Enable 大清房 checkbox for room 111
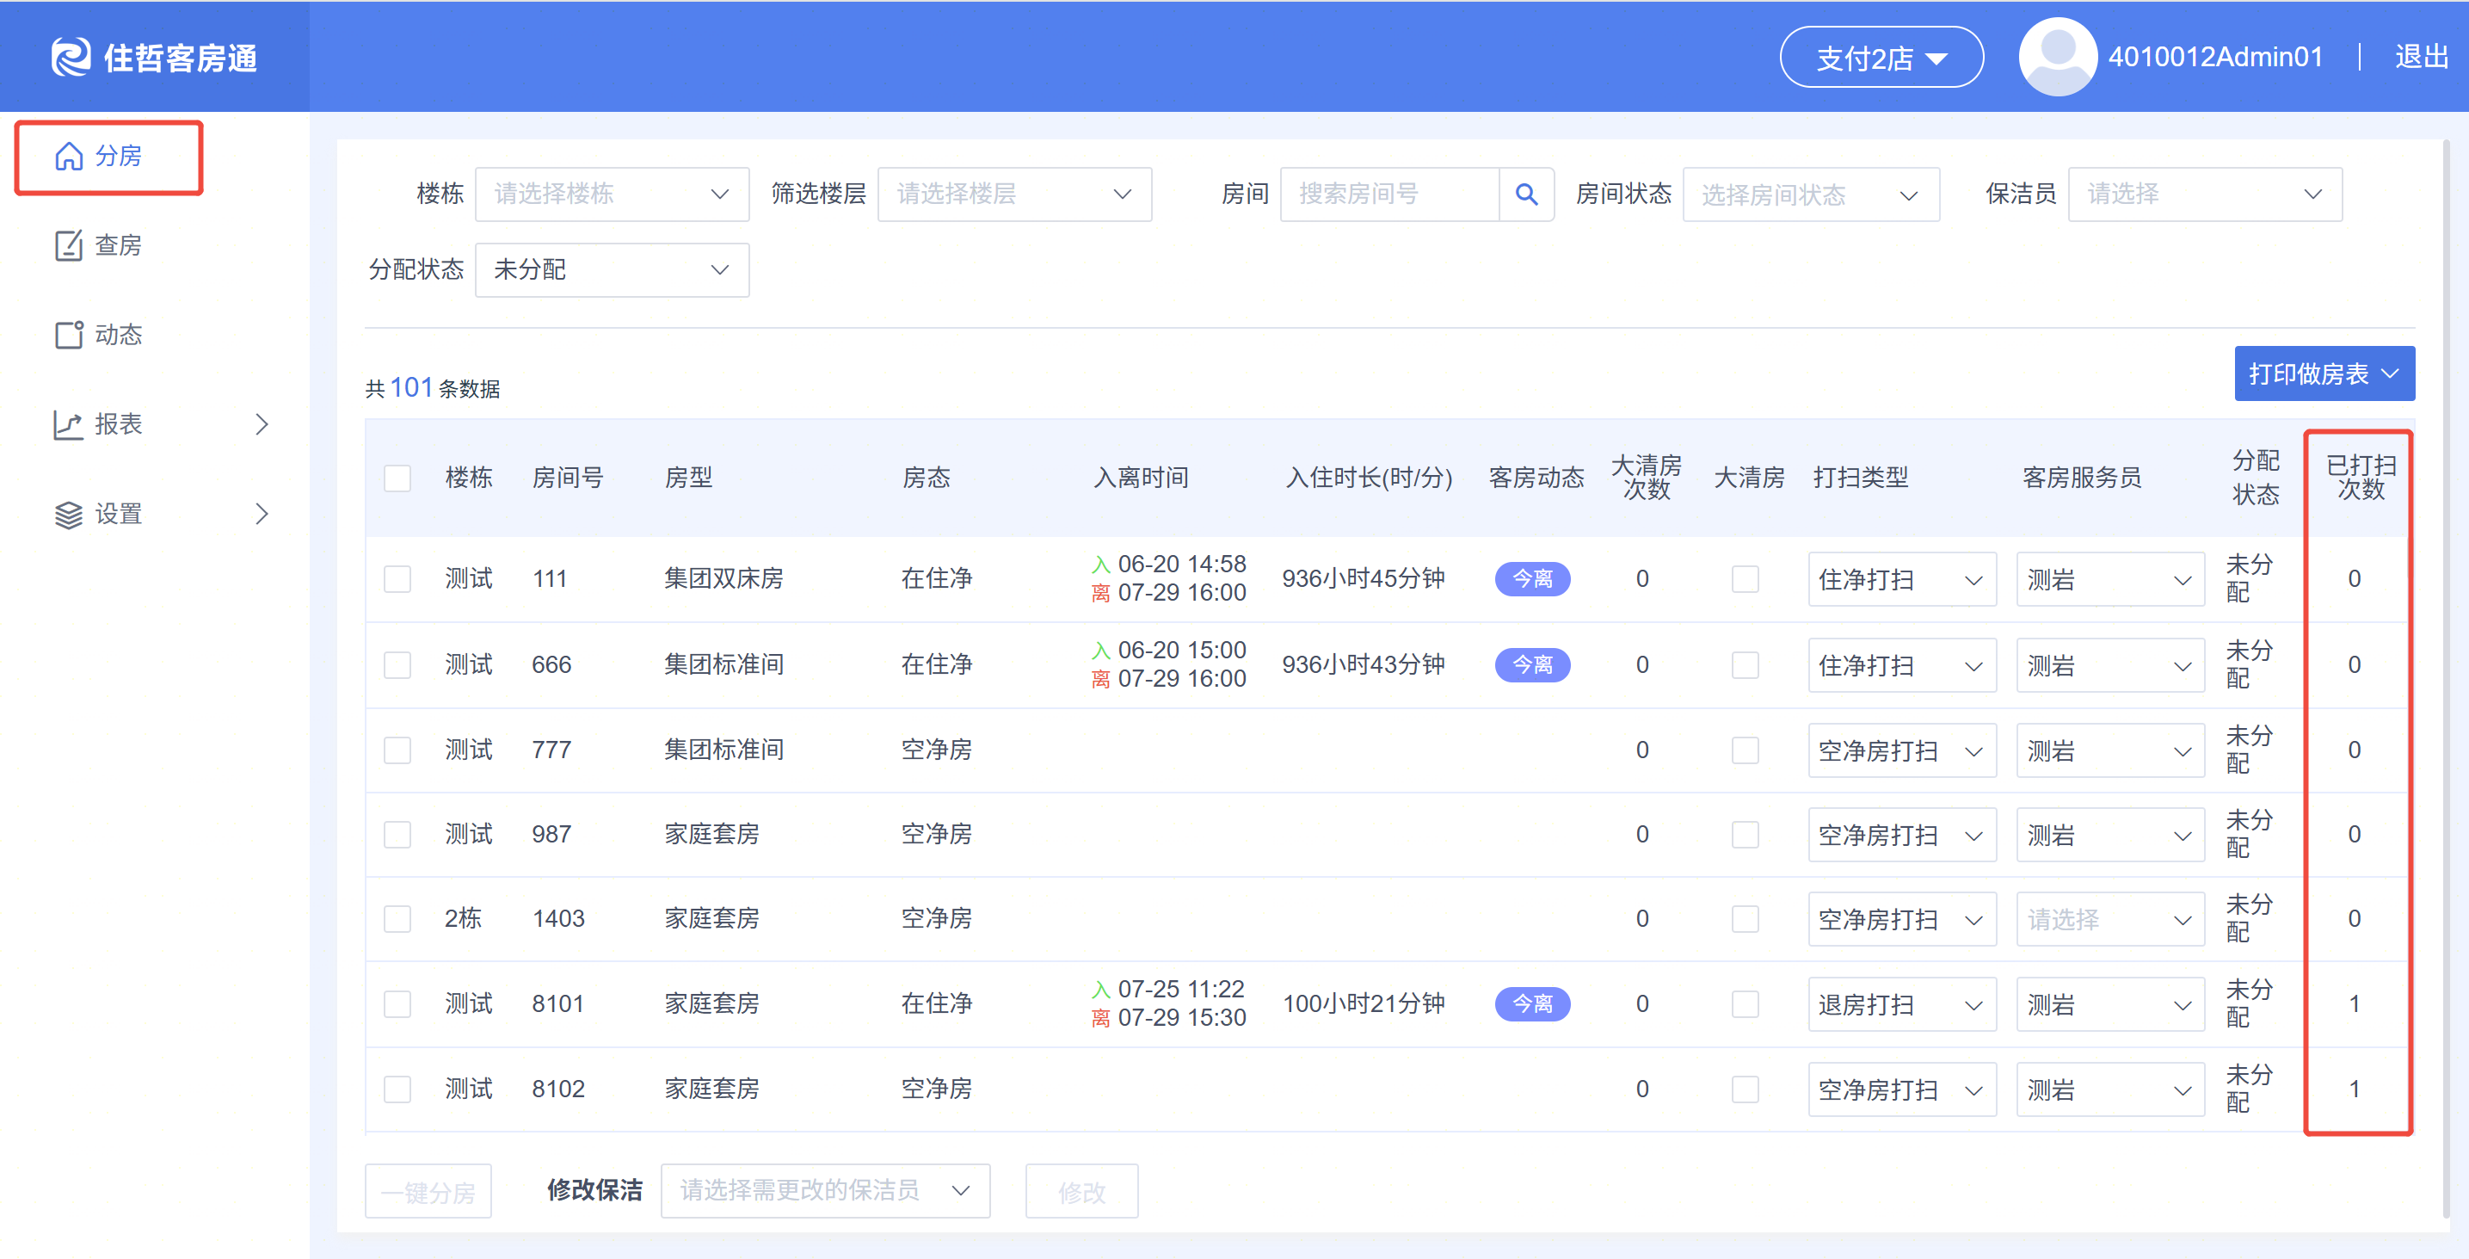Screen dimensions: 2469x1259 pos(1745,579)
